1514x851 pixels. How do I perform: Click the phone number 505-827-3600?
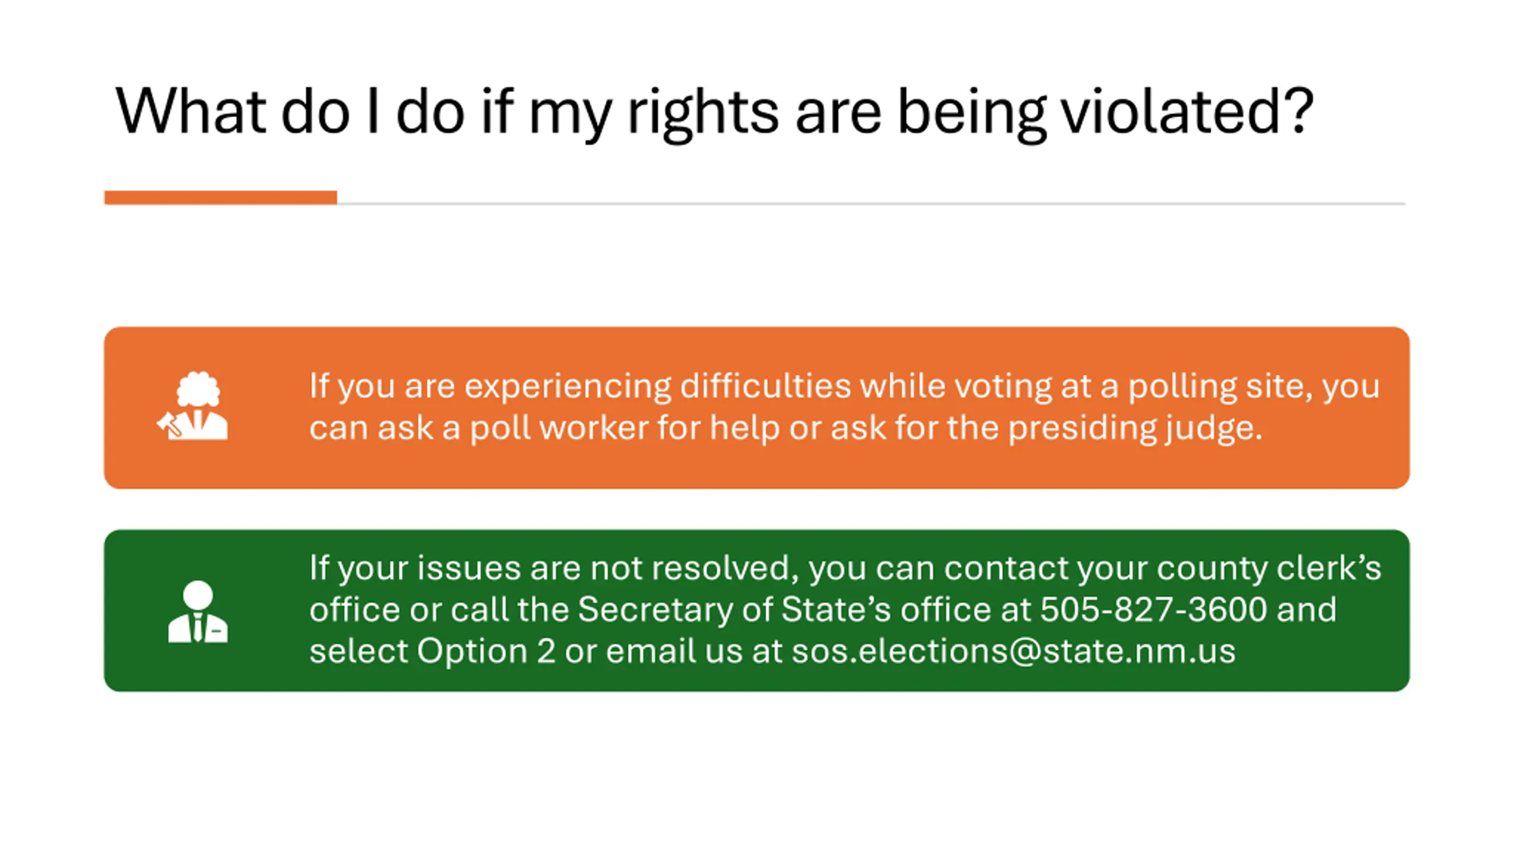pos(1153,609)
